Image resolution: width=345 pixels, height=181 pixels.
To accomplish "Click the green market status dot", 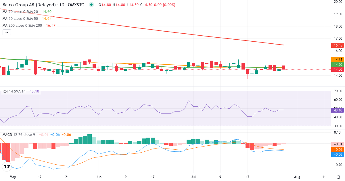I will click(x=91, y=5).
